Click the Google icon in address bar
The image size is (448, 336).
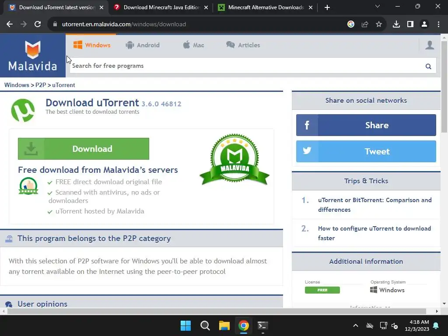351,24
